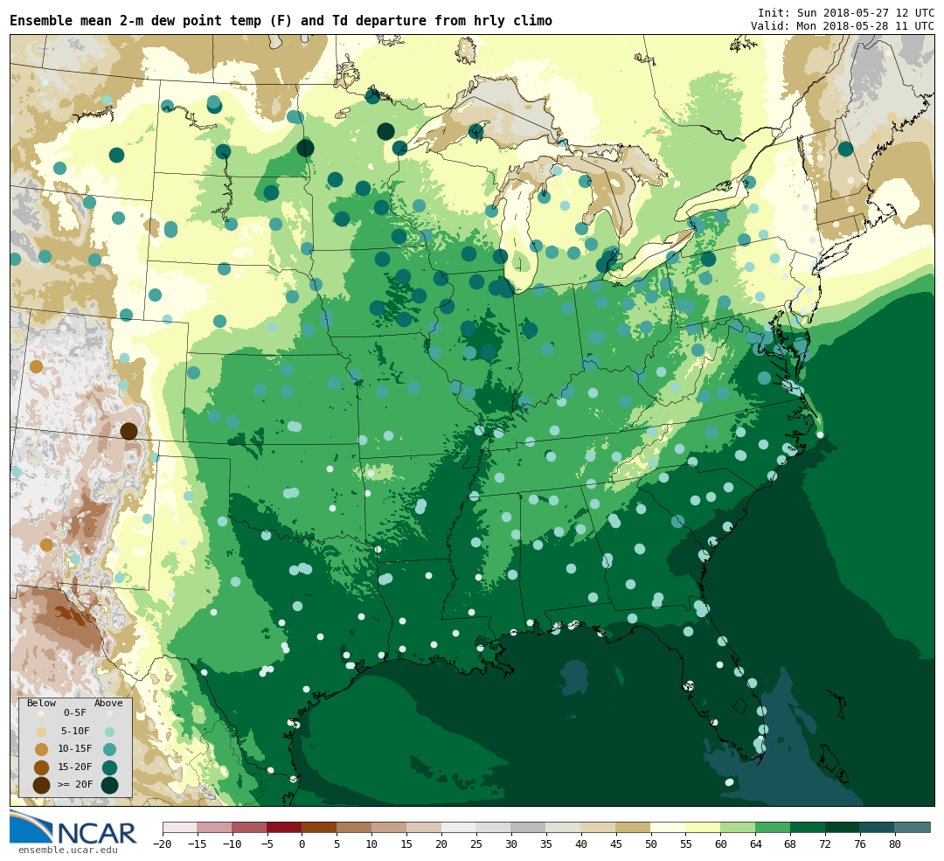This screenshot has width=944, height=861.
Task: Click the colorbar swatch between 20 and 25
Action: click(x=459, y=827)
